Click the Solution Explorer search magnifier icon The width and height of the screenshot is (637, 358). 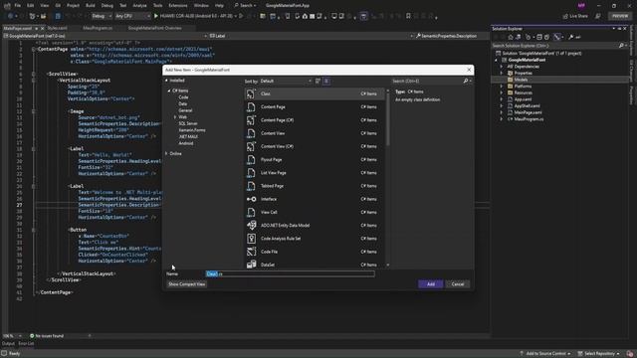(621, 46)
